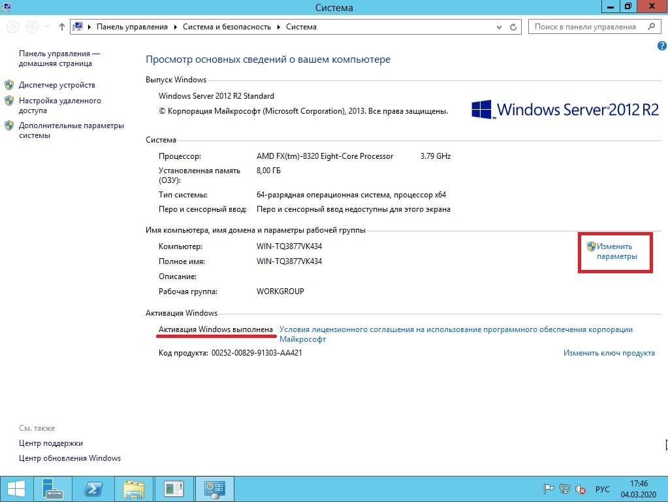
Task: Click the Refresh button in address bar
Action: [x=513, y=27]
